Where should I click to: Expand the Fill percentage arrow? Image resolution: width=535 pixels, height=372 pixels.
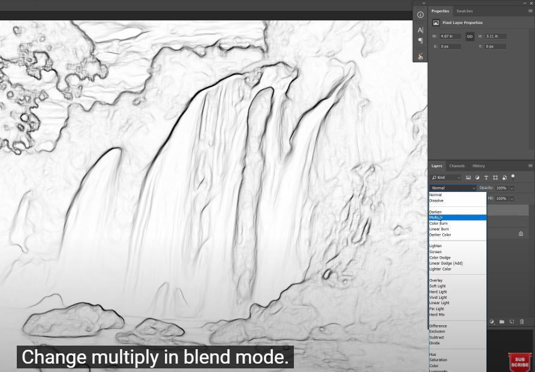click(x=512, y=199)
